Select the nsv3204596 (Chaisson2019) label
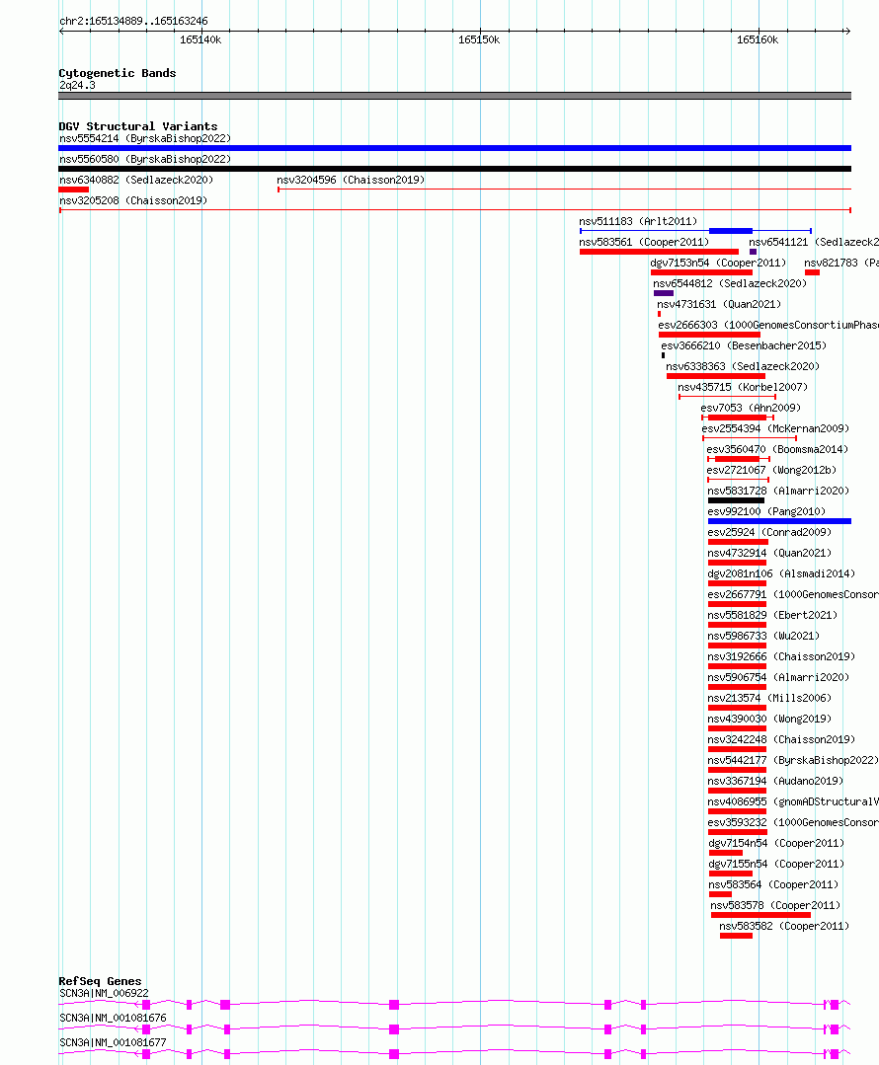The image size is (879, 1065). click(350, 180)
